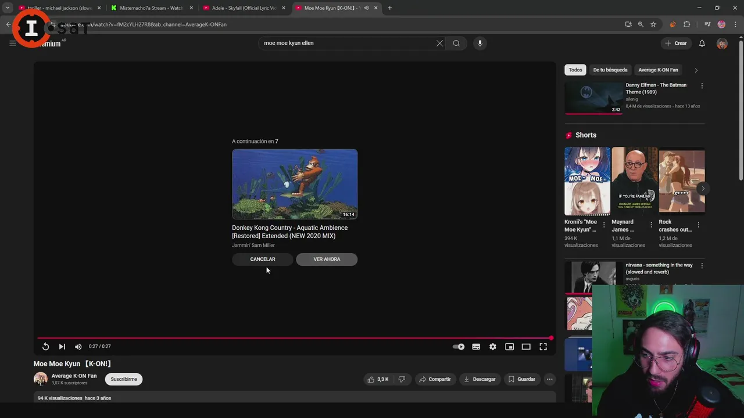This screenshot has height=418, width=744.
Task: Open options for the nirvana video
Action: click(x=702, y=266)
